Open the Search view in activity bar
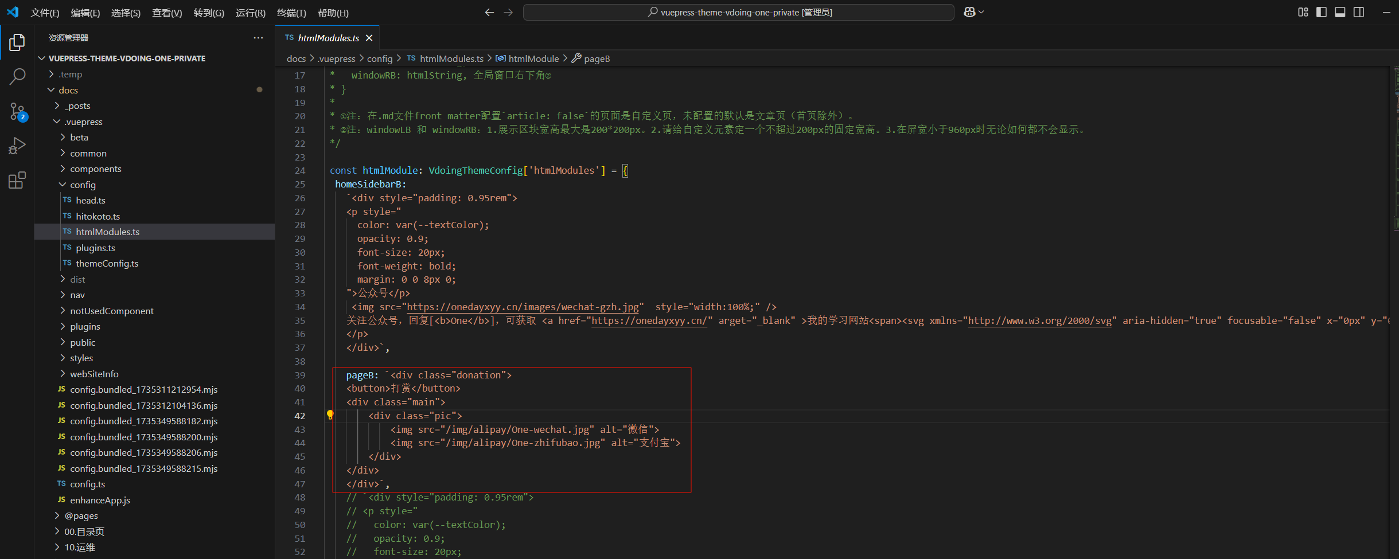This screenshot has width=1399, height=559. 17,77
